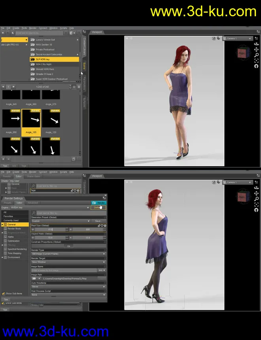
Task: Click next page arrow beside 1-242 of 242
Action: click(x=14, y=86)
